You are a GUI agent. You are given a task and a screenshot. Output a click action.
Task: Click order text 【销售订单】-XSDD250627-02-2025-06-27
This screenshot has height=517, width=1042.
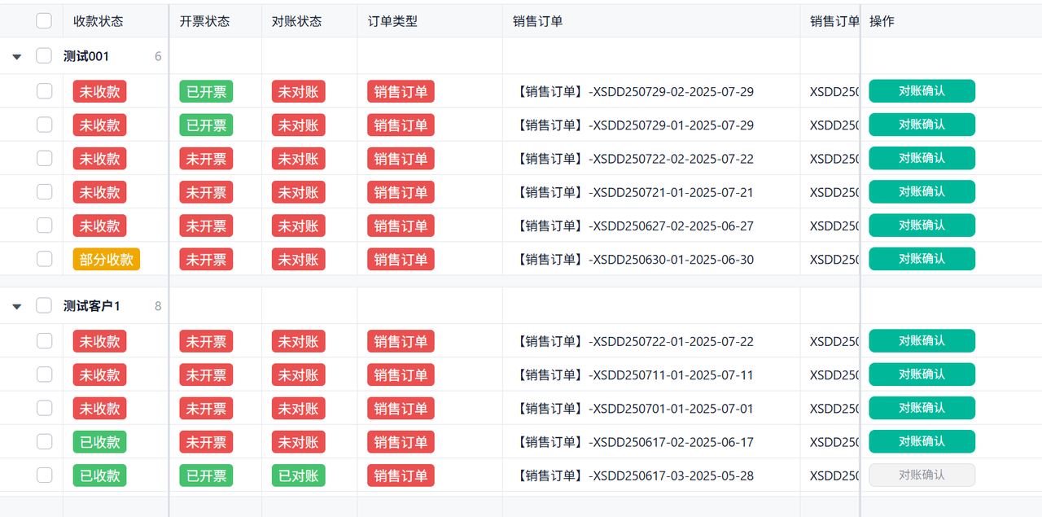point(633,225)
